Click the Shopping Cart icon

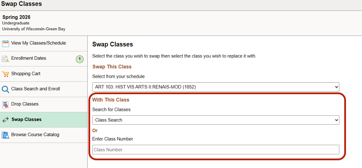6,74
